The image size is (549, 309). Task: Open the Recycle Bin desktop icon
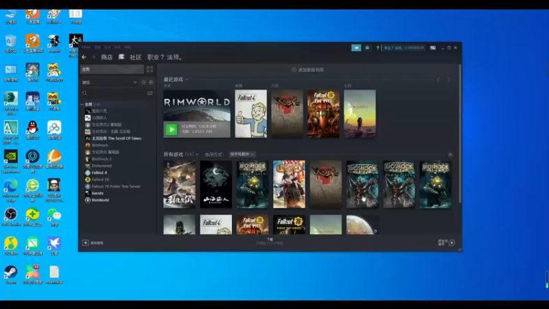tap(11, 43)
